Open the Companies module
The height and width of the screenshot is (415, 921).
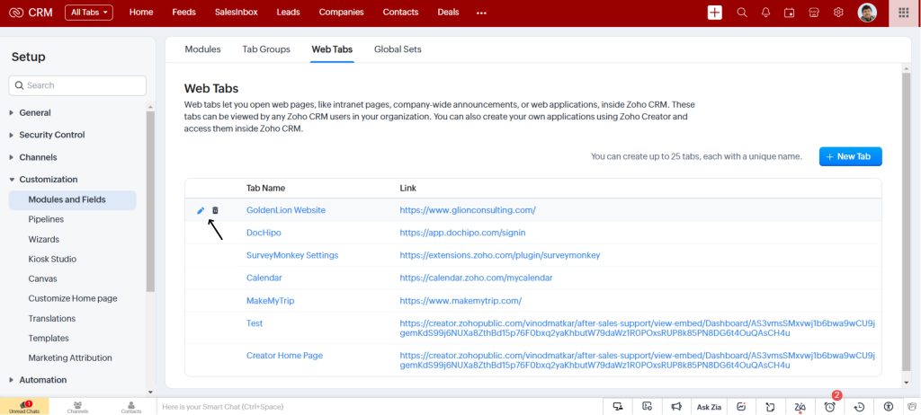pos(341,12)
